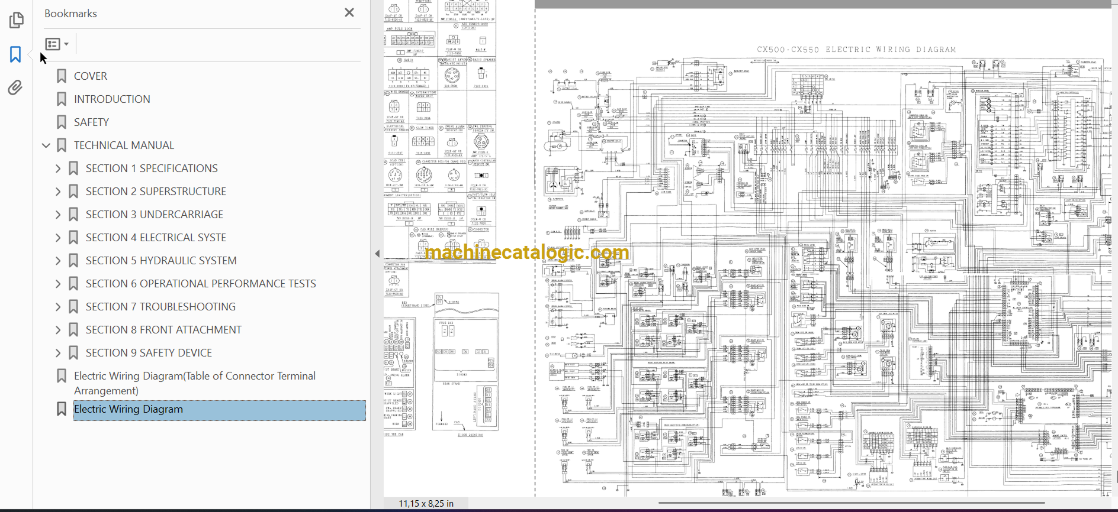Image resolution: width=1118 pixels, height=512 pixels.
Task: Click the page size 11,15 x 8,25 in
Action: [x=426, y=504]
